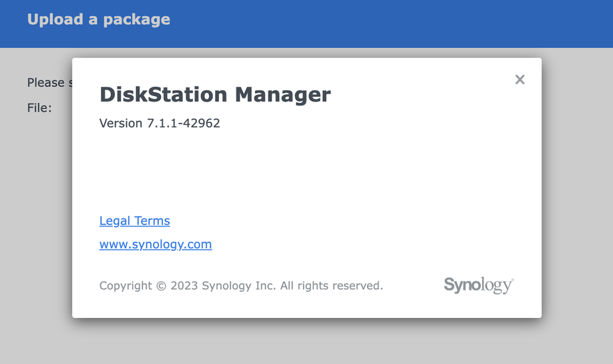The image size is (613, 364).
Task: Select the 7.1.1-42962 build number
Action: [x=183, y=123]
